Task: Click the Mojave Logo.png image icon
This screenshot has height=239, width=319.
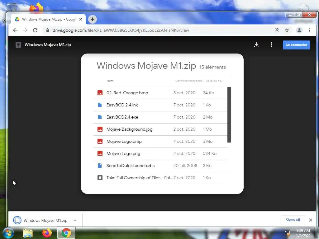Action: [x=100, y=153]
